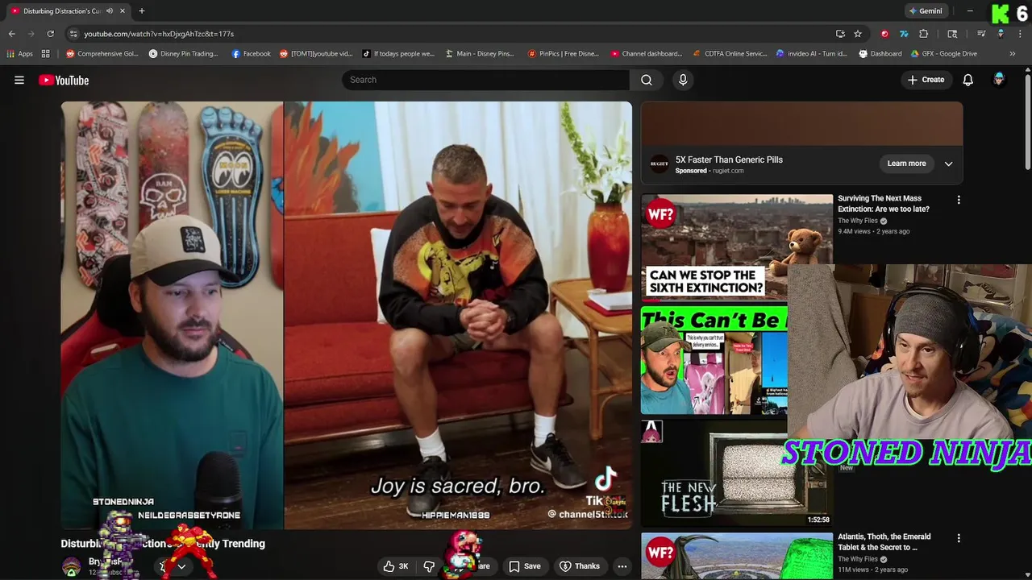Open the Apps bookmark shortcut
This screenshot has width=1032, height=580.
[20, 54]
